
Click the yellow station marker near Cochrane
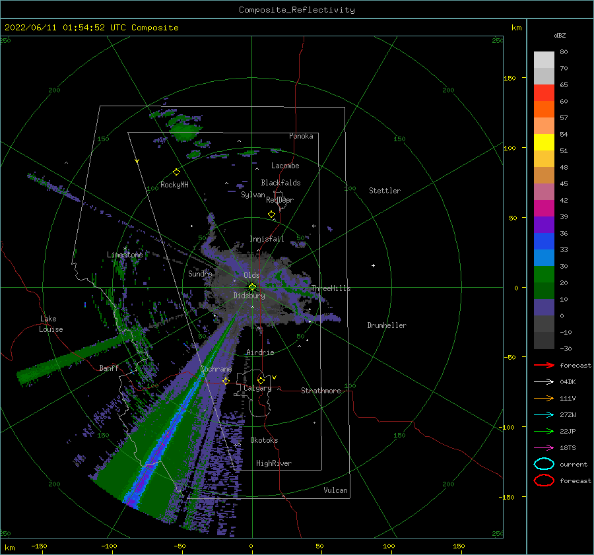[226, 381]
